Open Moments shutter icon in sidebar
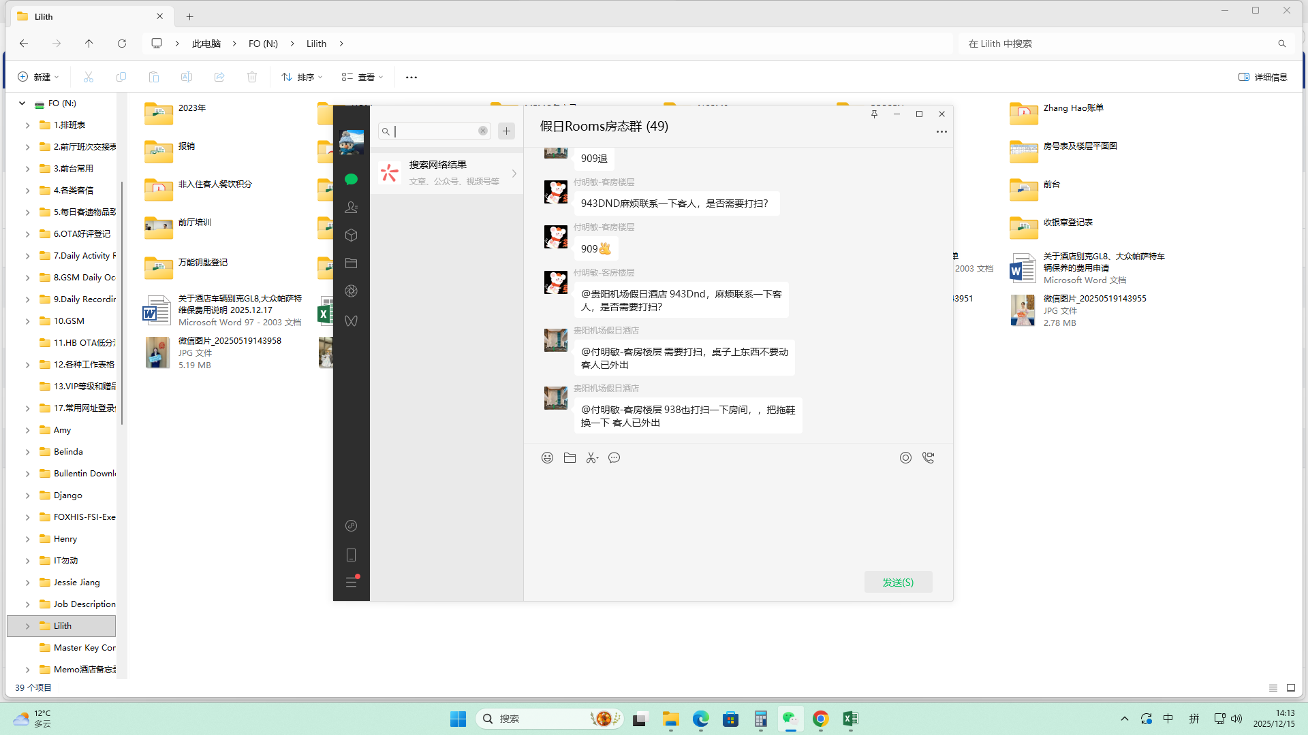 (x=351, y=291)
